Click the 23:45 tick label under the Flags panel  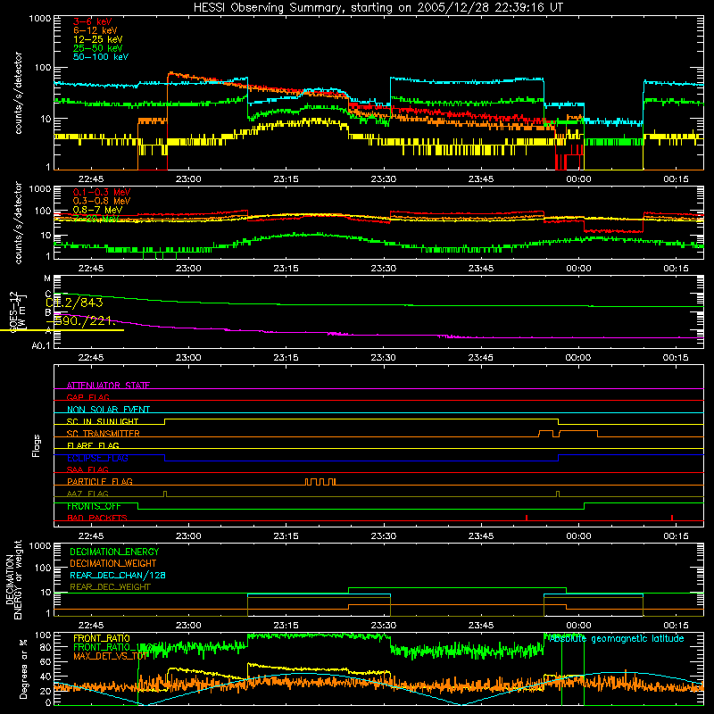pos(481,536)
